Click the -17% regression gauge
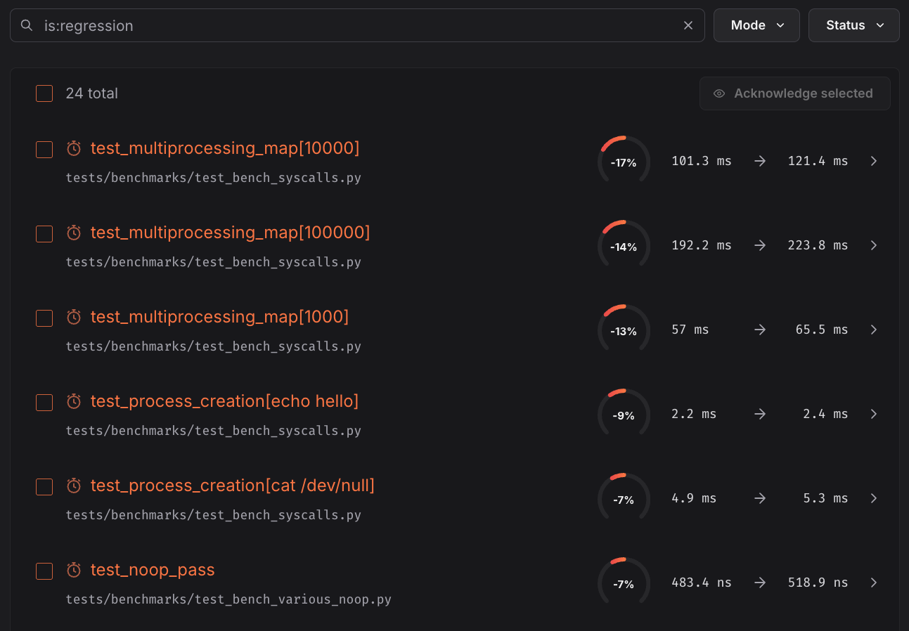909x631 pixels. pos(624,160)
